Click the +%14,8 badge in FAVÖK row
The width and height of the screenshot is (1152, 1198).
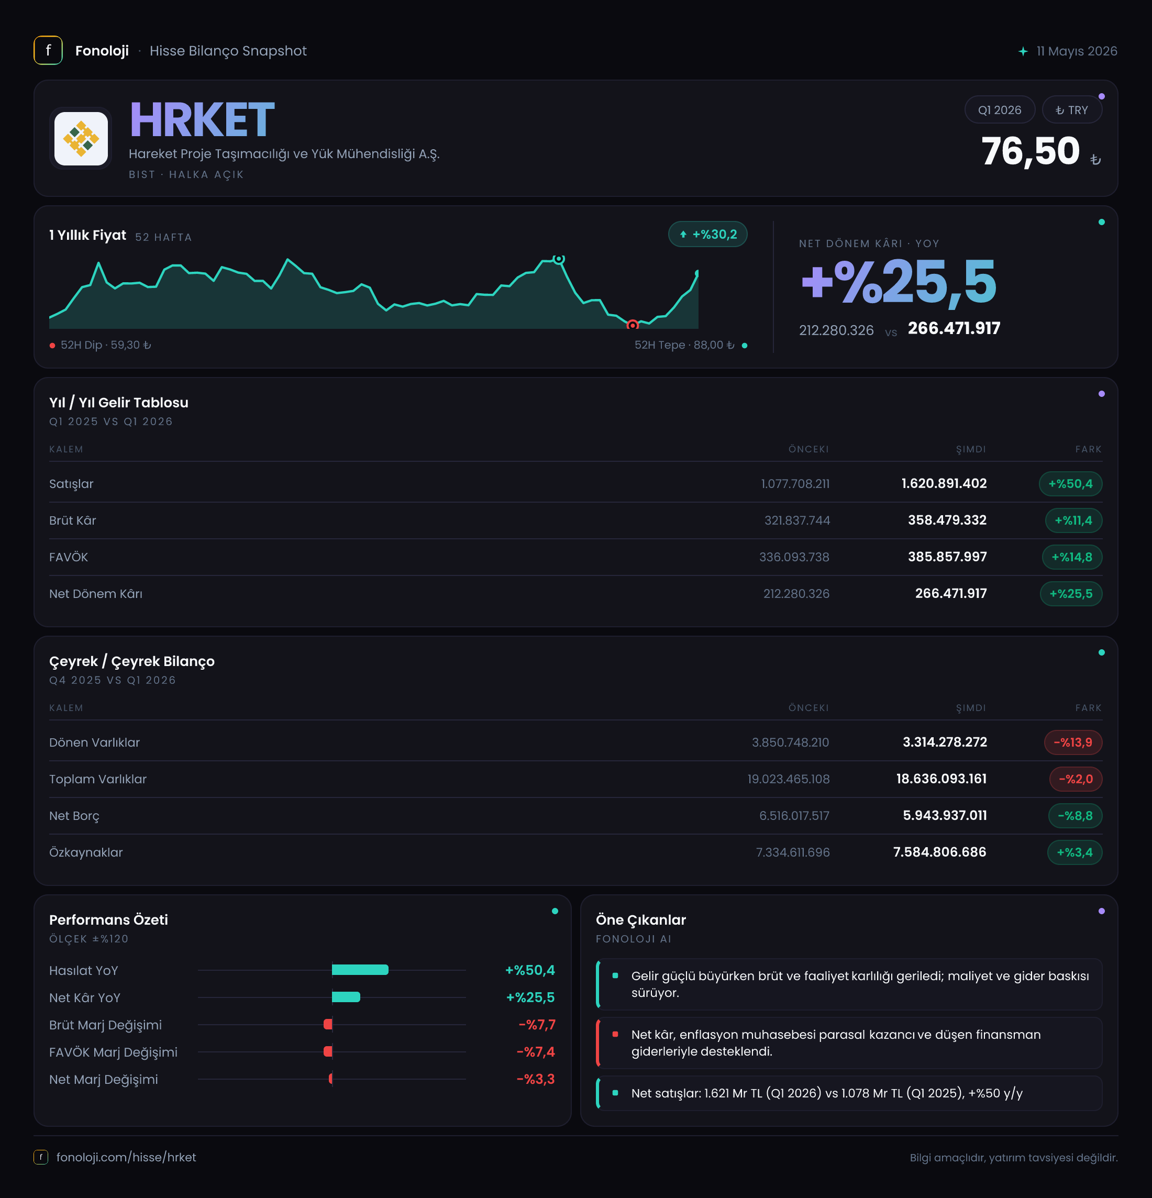pos(1072,557)
